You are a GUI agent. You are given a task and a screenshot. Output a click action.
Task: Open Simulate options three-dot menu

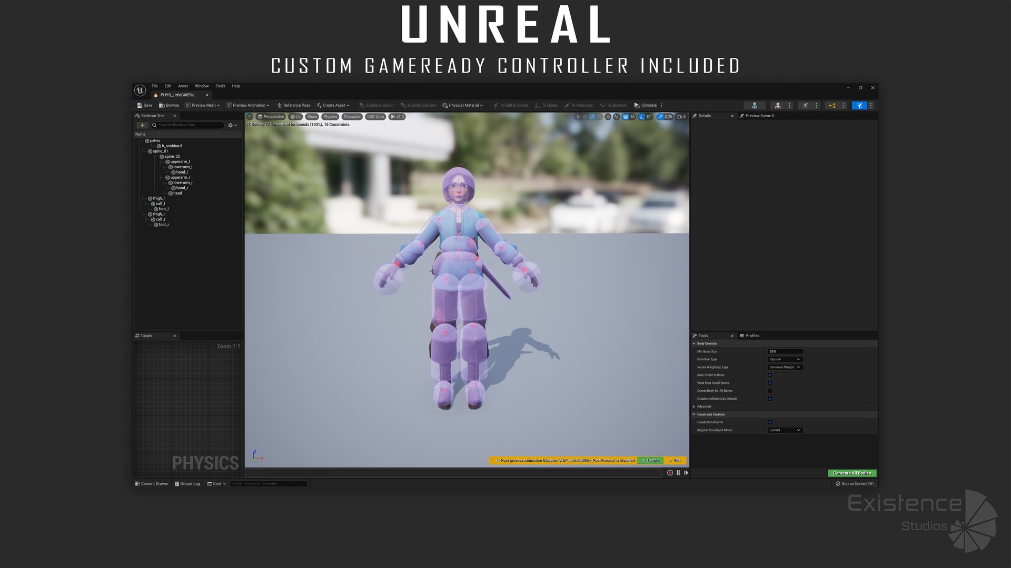click(661, 105)
